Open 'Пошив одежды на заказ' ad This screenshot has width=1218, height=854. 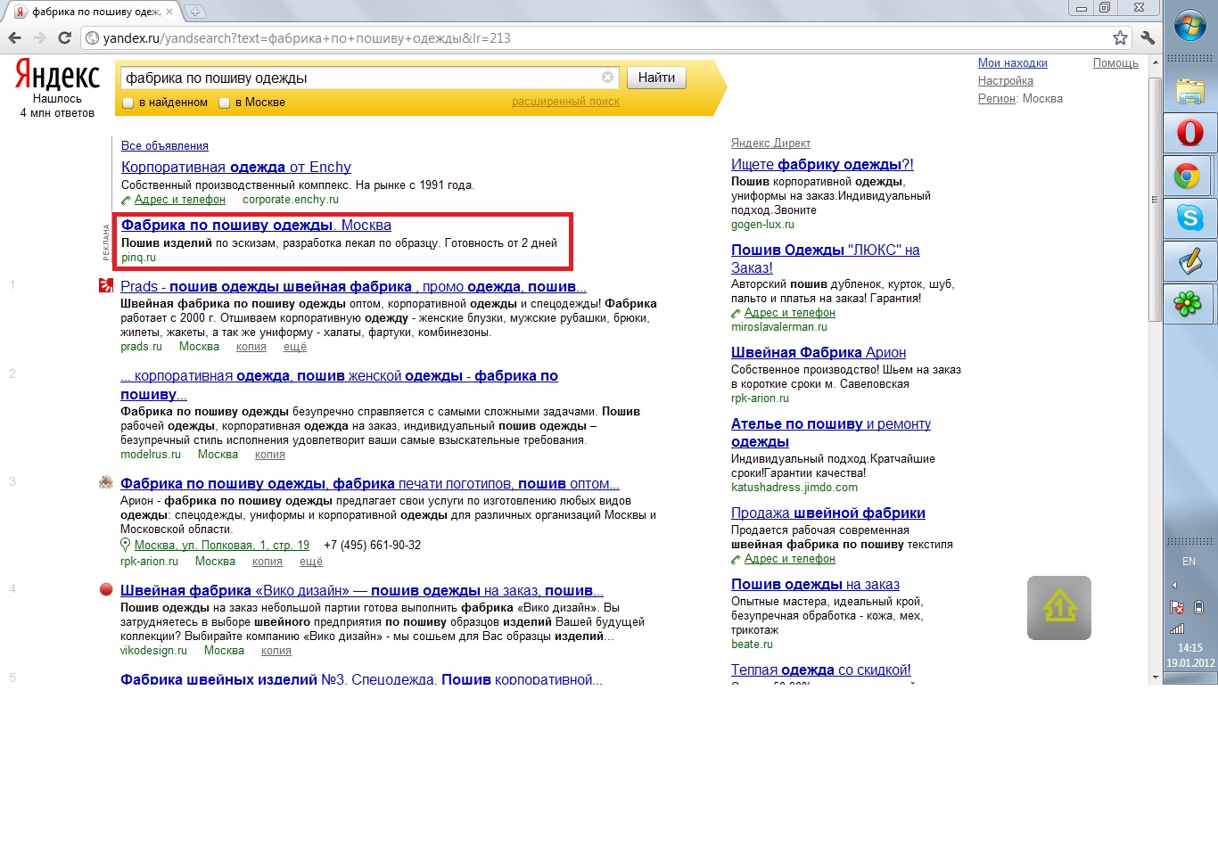point(815,585)
